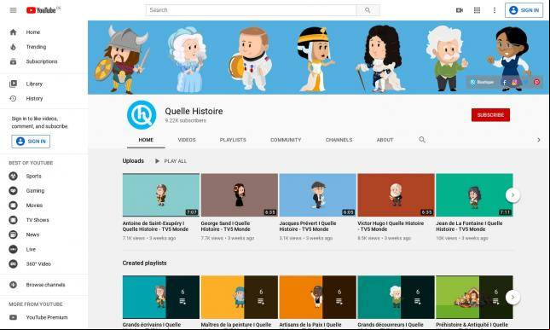550x330 pixels.
Task: Open Maîtres de la peinture playlist thumbnail
Action: coord(240,297)
